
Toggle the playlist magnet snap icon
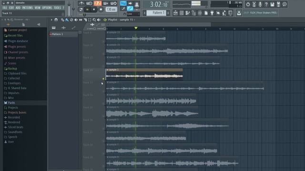tap(56, 20)
